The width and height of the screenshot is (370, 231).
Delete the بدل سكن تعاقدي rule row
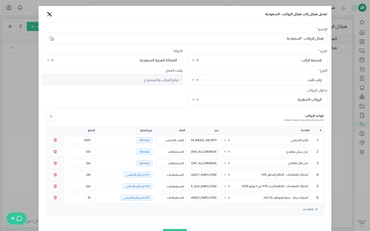pos(55,152)
